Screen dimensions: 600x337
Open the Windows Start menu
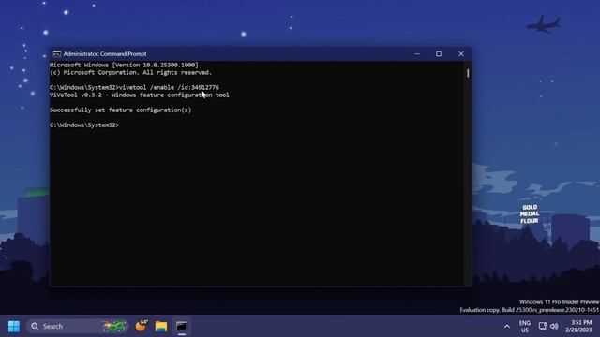pyautogui.click(x=14, y=327)
